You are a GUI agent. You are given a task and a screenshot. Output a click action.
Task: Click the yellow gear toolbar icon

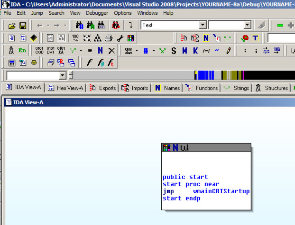tap(34, 63)
